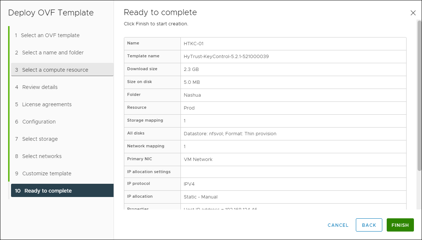The width and height of the screenshot is (422, 240).
Task: Go to step 5 License agreements
Action: [x=62, y=104]
